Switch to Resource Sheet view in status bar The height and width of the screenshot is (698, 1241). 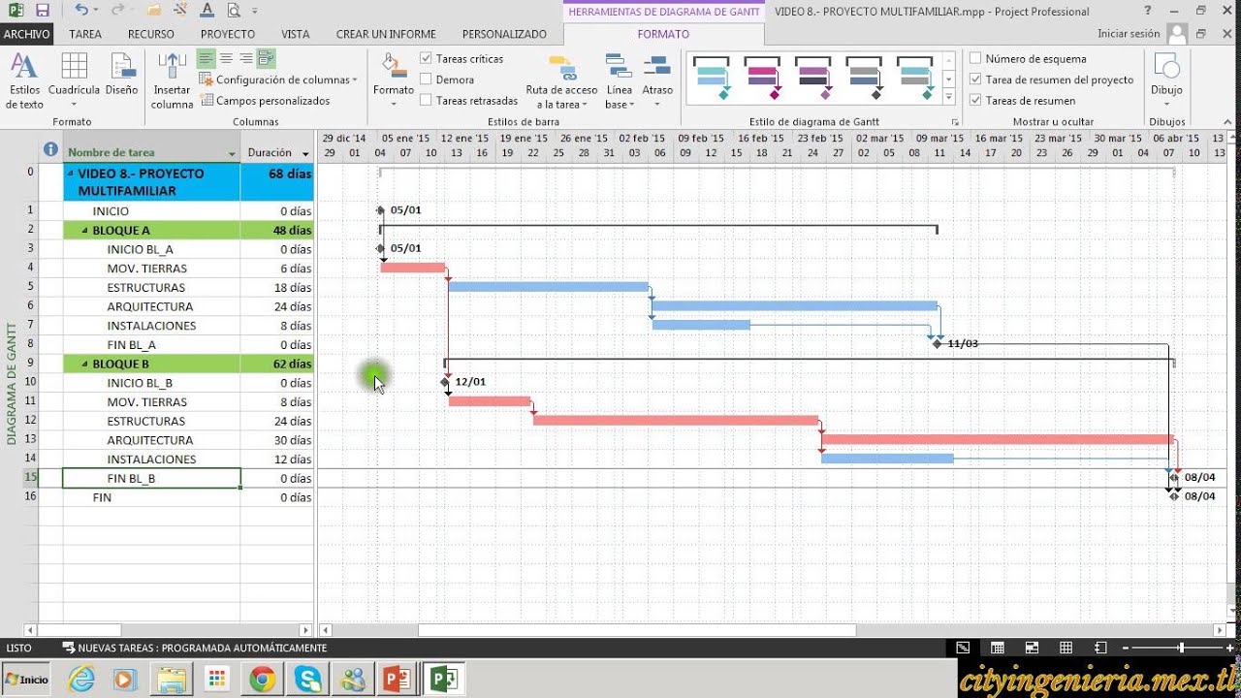click(x=1066, y=648)
